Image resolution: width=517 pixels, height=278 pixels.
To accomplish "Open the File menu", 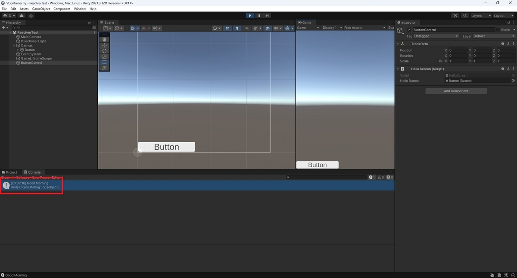I will [x=4, y=9].
